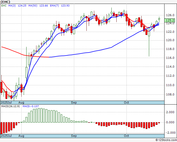Click the Sep marker on price timeline

74,102
